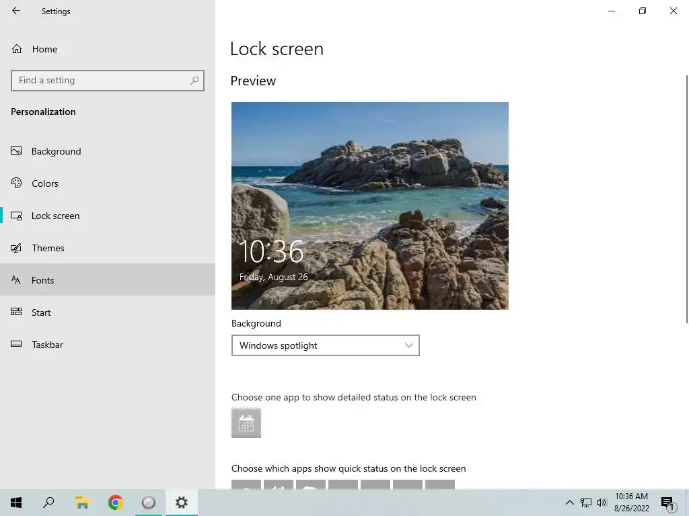689x516 pixels.
Task: Open network status tray icon
Action: click(586, 503)
